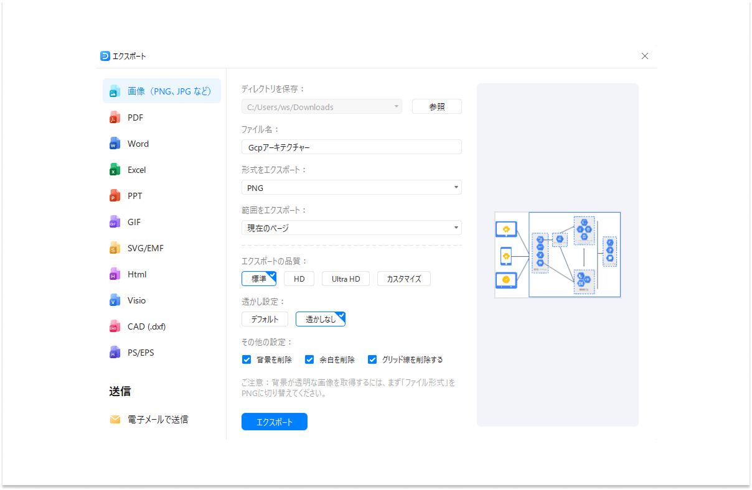
Task: Click the blue エクスポート button
Action: point(274,421)
